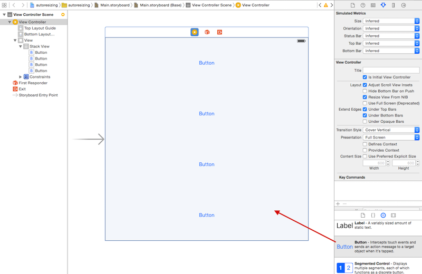
Task: Click the yellow warning triangle icon
Action: [325, 5]
